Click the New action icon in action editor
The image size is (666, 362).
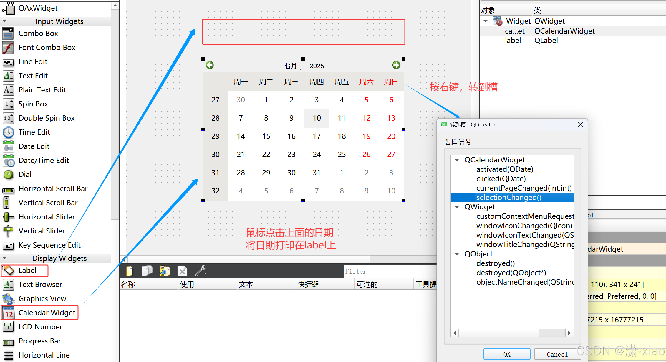pos(129,271)
